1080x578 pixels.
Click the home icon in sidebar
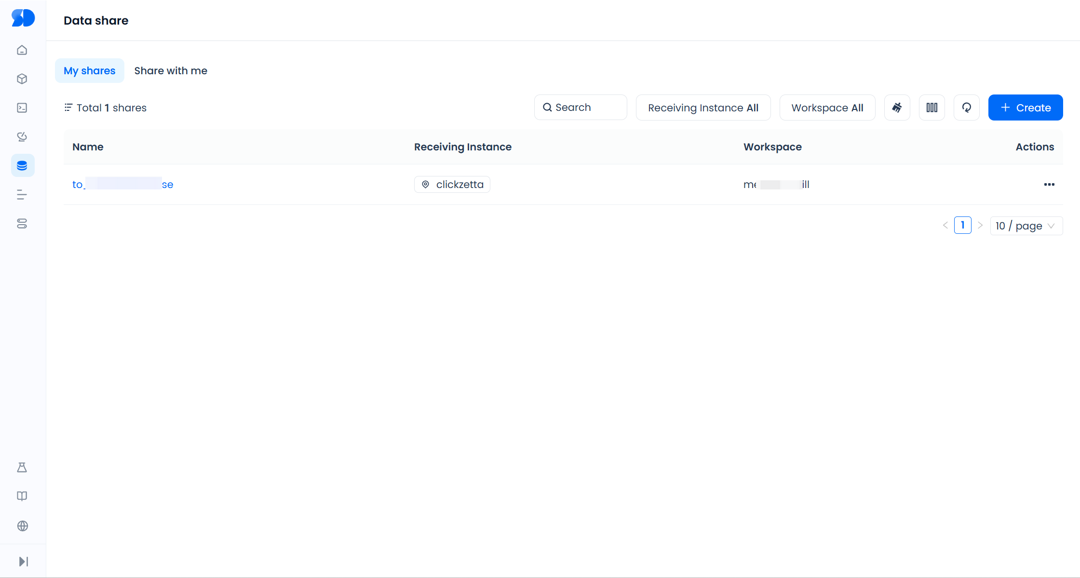[x=22, y=50]
